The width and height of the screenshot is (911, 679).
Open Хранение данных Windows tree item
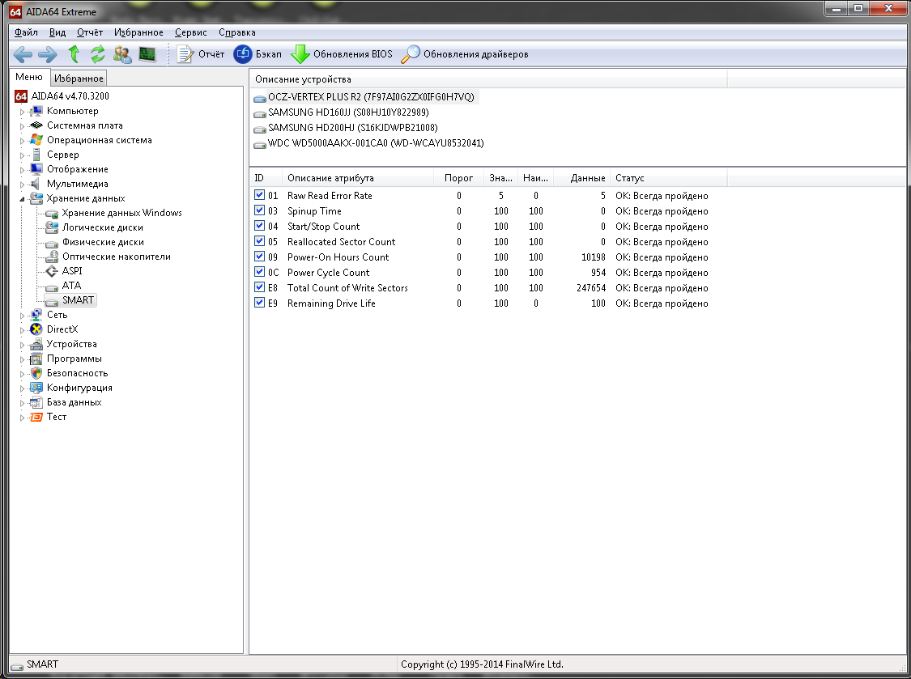[x=121, y=213]
